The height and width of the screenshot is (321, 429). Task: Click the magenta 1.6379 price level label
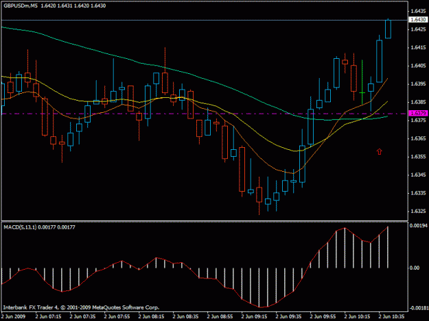click(418, 113)
